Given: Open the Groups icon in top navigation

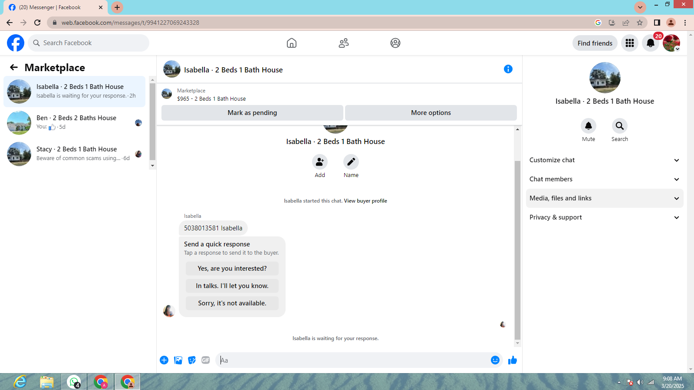Looking at the screenshot, I should coord(395,43).
